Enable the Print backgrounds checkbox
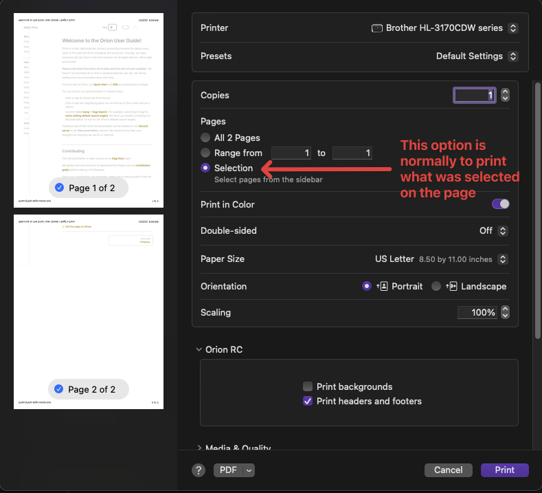The width and height of the screenshot is (542, 493). [x=308, y=386]
